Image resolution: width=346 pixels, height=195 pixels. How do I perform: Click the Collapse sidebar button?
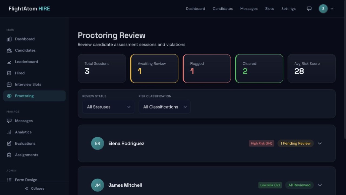[35, 188]
